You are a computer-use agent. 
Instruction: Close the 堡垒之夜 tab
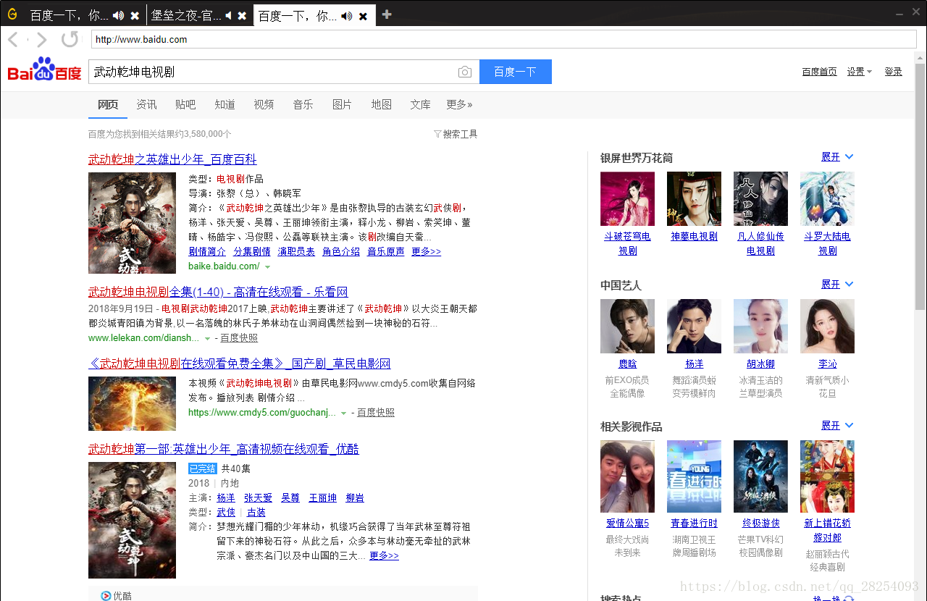click(242, 15)
